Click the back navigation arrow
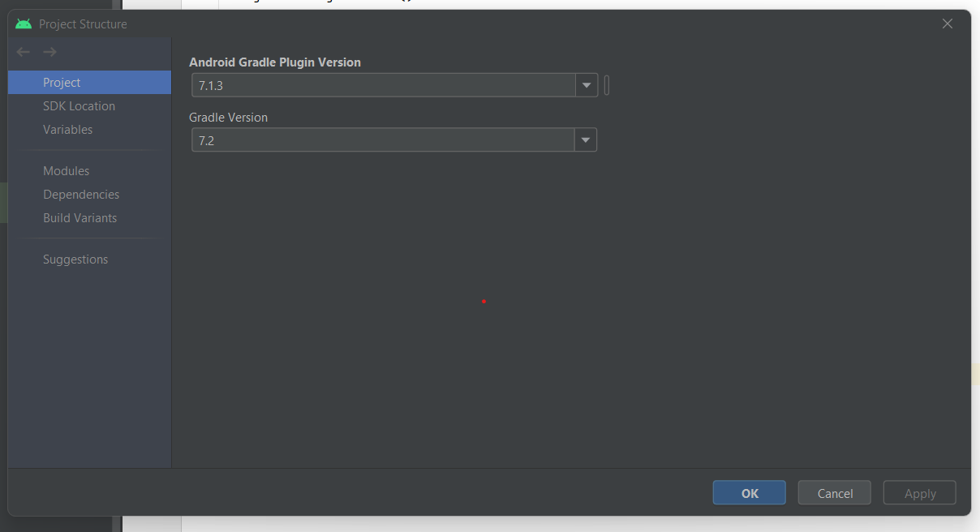980x532 pixels. point(23,52)
